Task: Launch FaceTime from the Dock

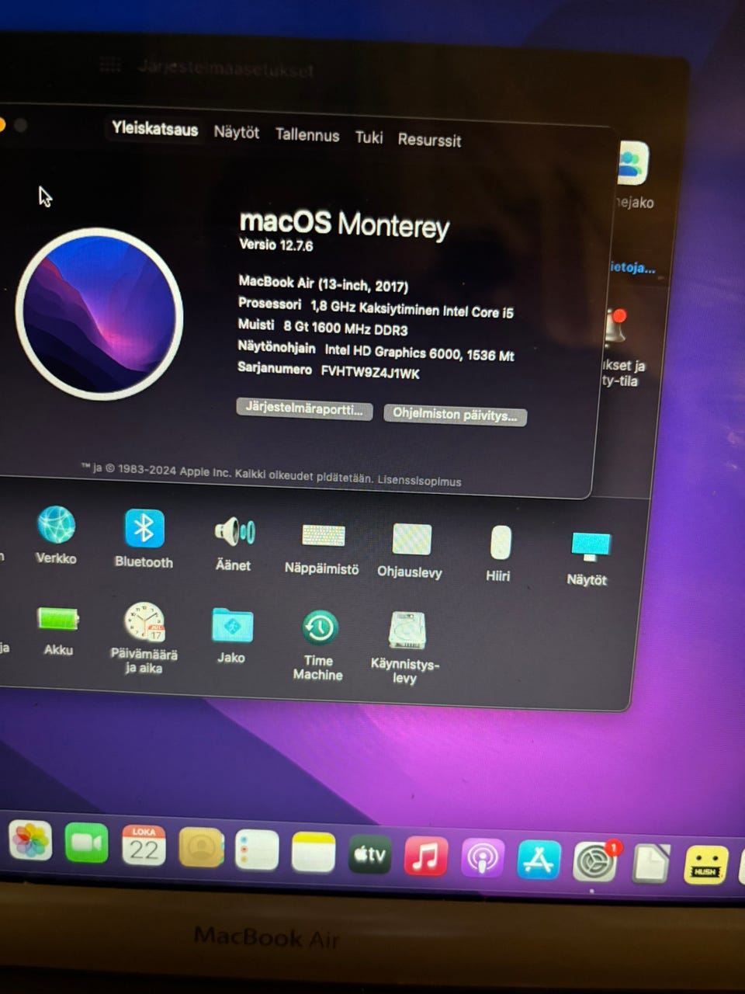Action: pos(87,843)
